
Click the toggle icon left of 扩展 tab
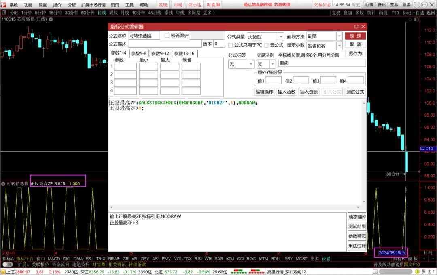pos(7,265)
